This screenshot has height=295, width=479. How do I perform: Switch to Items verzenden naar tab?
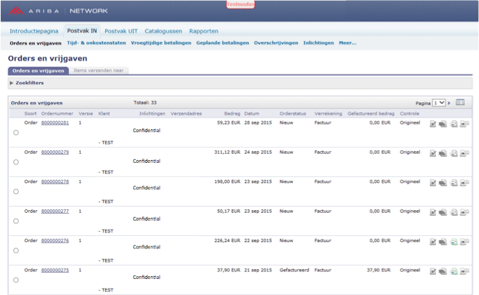coord(98,70)
